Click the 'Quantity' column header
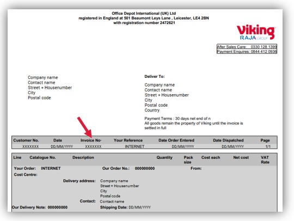 point(164,157)
